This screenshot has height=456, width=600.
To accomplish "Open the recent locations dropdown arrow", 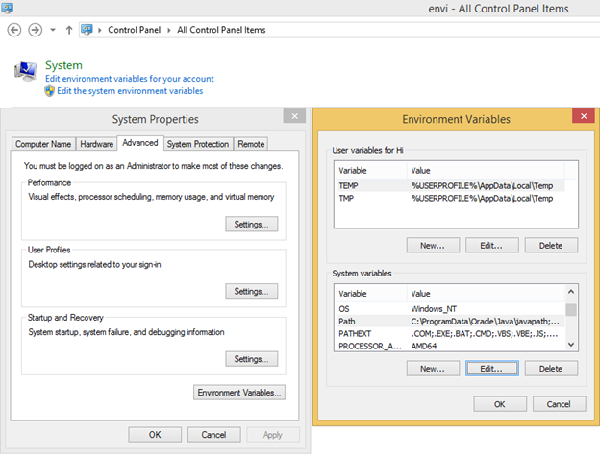I will [54, 30].
